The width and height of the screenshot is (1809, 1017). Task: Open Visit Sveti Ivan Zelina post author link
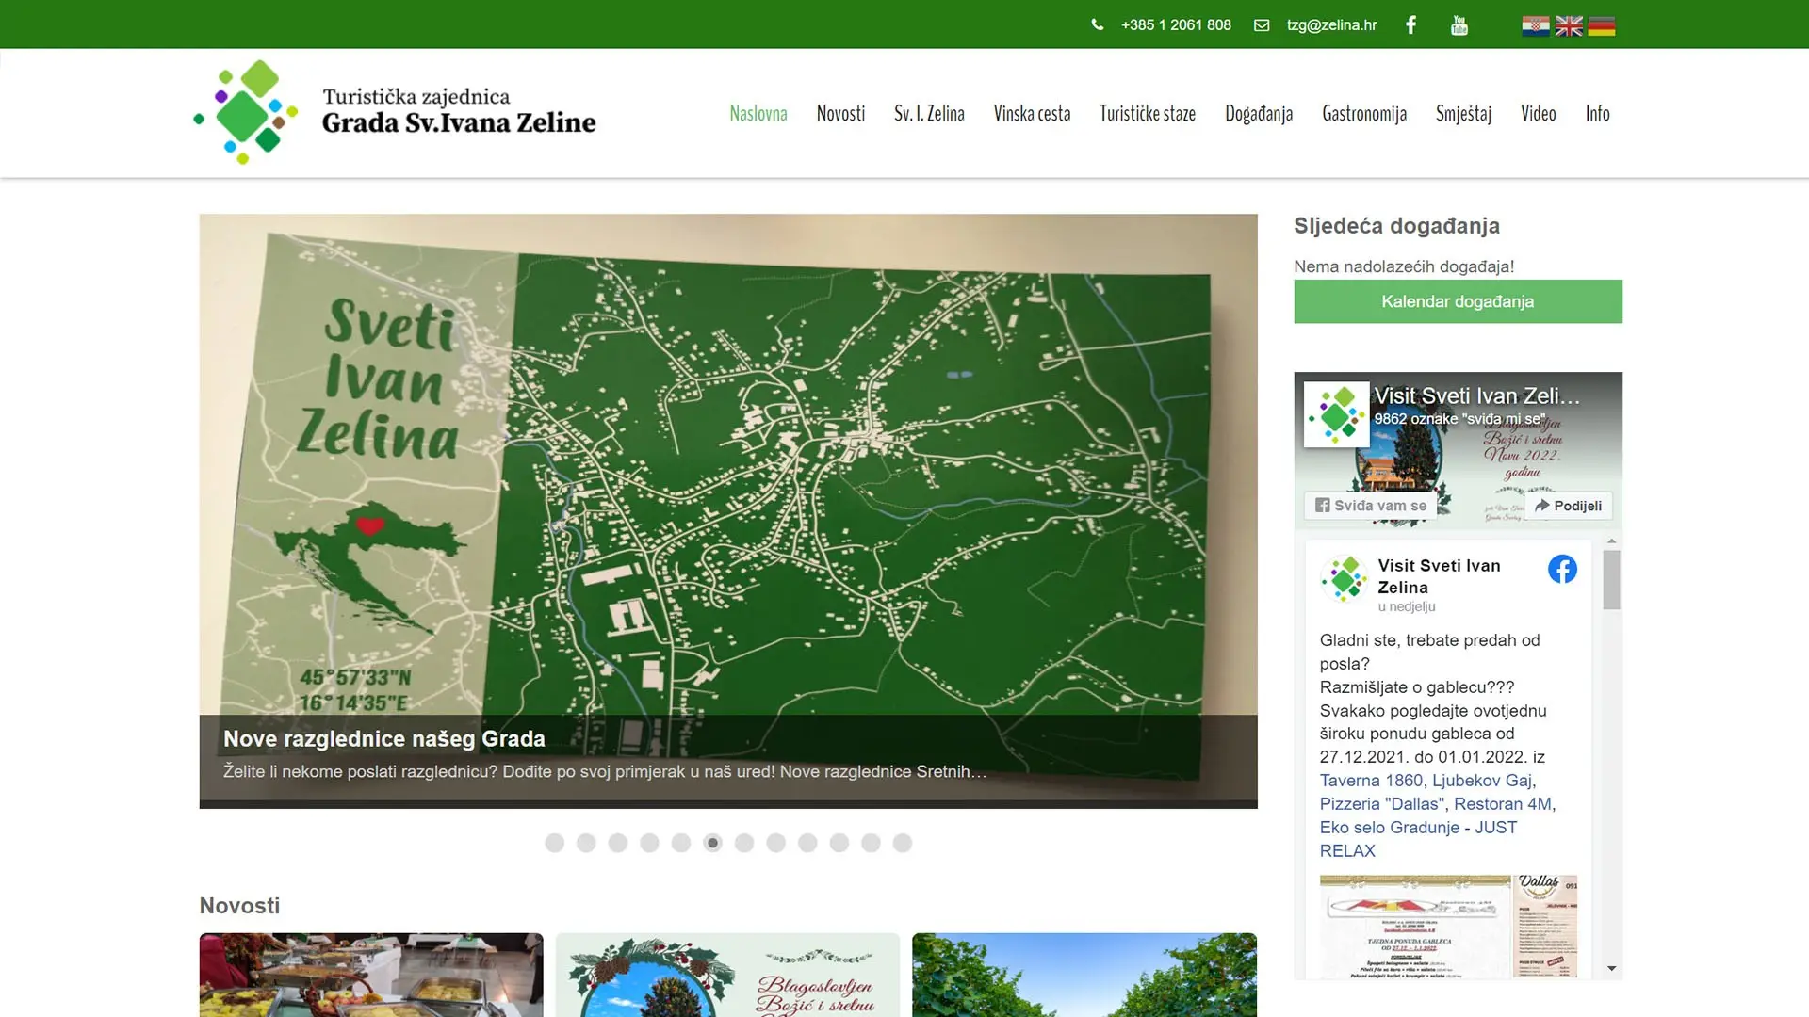[1439, 576]
